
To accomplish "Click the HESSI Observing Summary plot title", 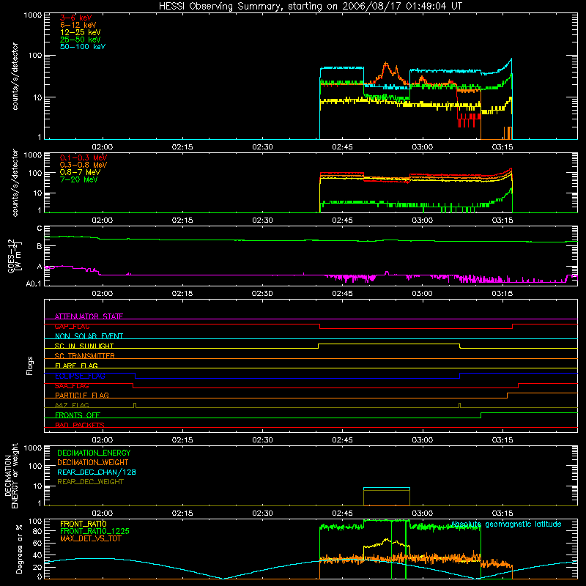I will 311,6.
